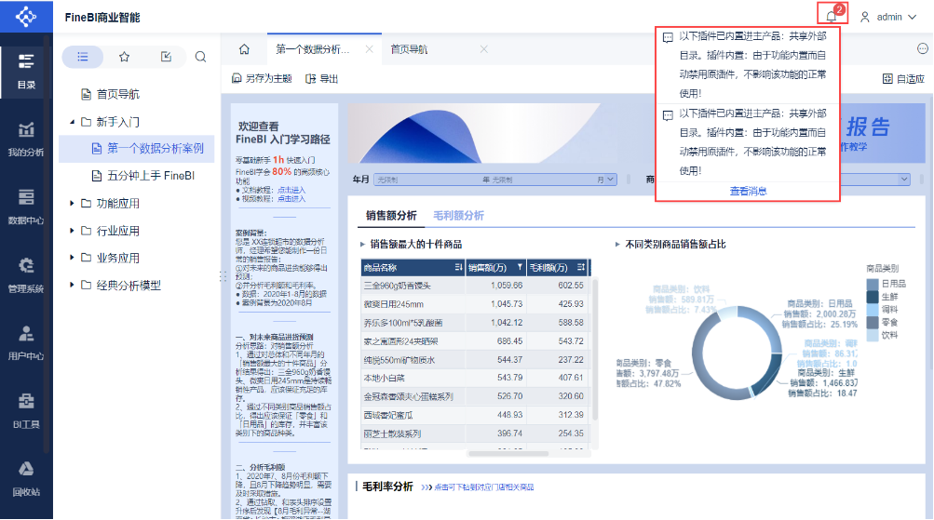Open 我的分析 in the sidebar
Viewport: 934px width, 520px height.
[26, 140]
